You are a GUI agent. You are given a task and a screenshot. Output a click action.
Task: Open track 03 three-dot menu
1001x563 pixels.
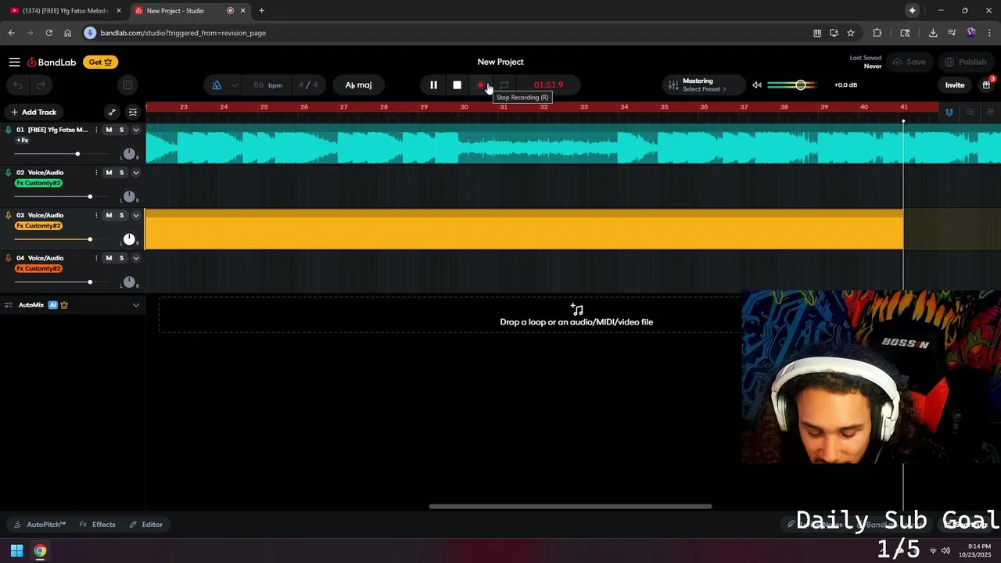pos(96,215)
